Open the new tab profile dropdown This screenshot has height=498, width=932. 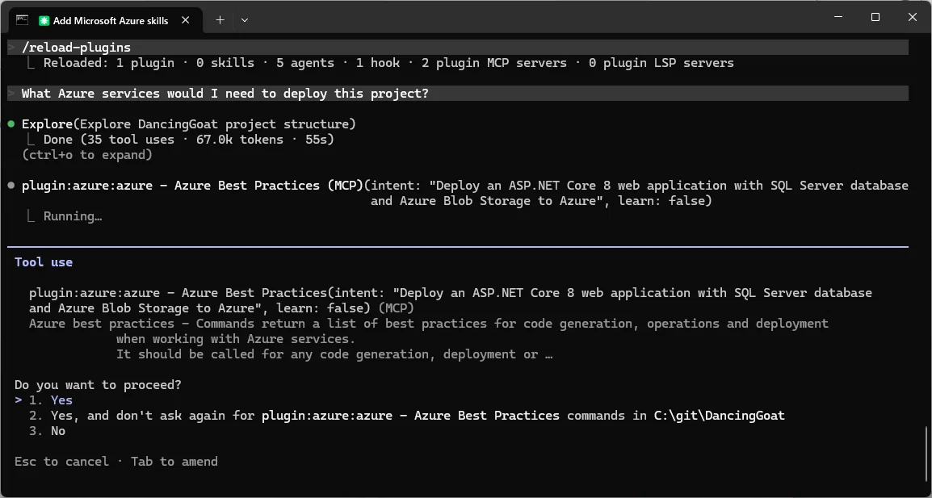pos(245,20)
